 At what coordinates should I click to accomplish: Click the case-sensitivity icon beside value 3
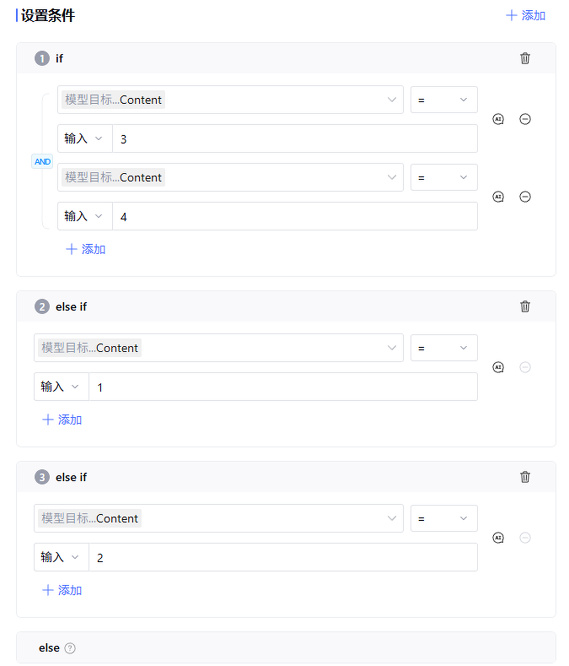click(498, 119)
